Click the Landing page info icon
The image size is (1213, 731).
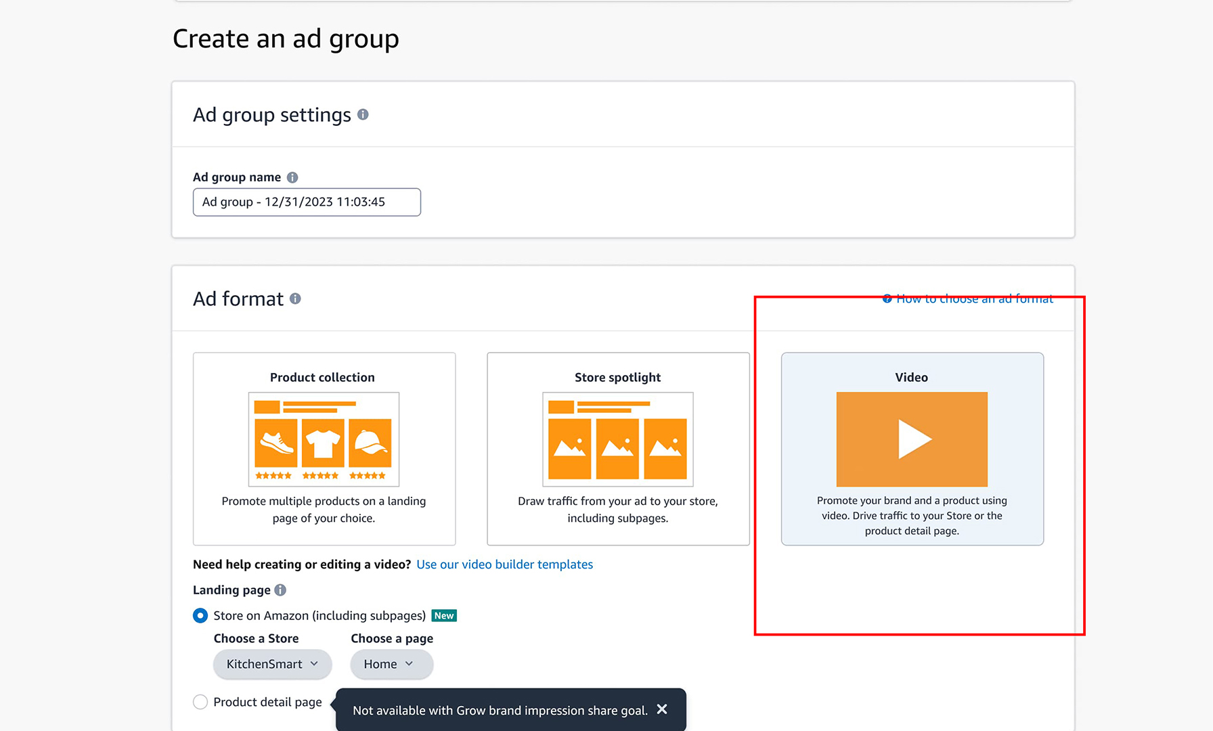280,590
